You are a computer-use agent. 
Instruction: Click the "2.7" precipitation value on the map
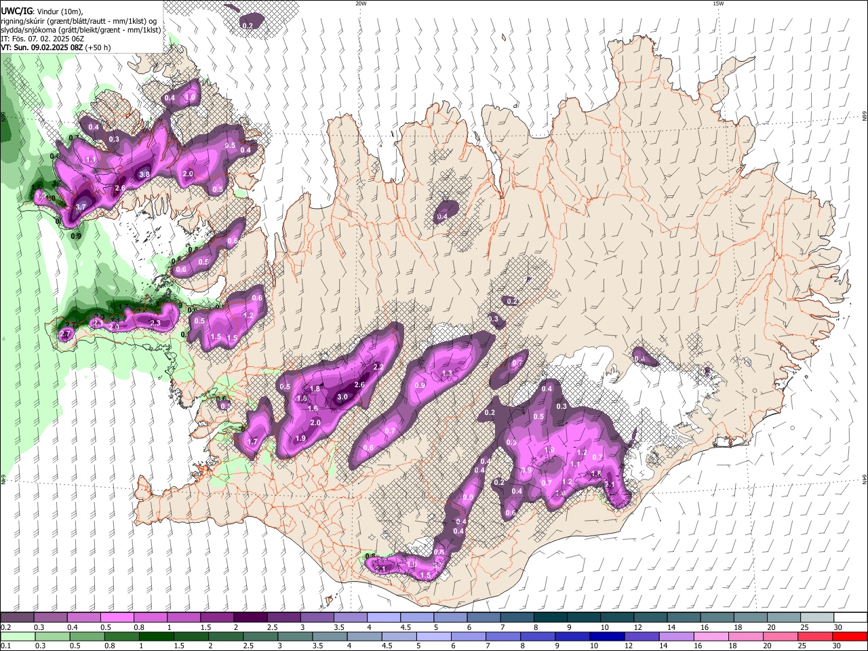point(66,334)
